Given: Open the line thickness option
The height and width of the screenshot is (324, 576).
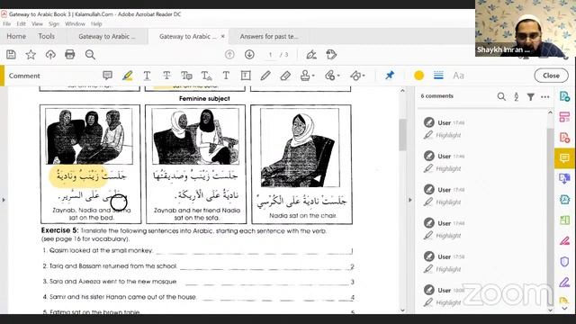Looking at the screenshot, I should point(438,76).
